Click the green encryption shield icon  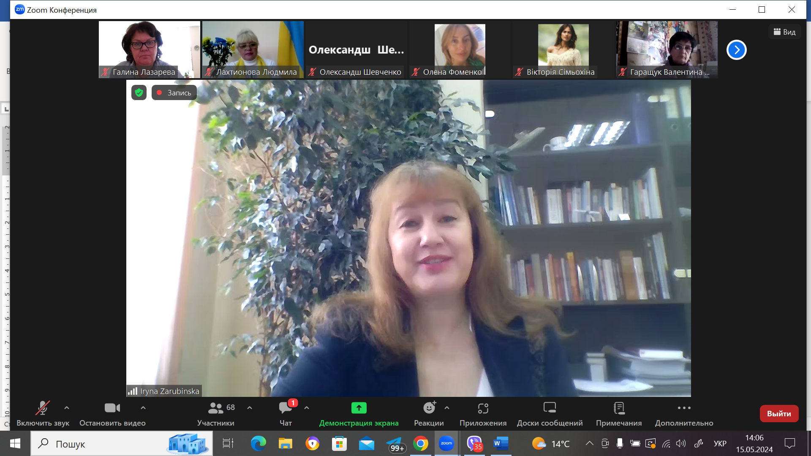[139, 92]
